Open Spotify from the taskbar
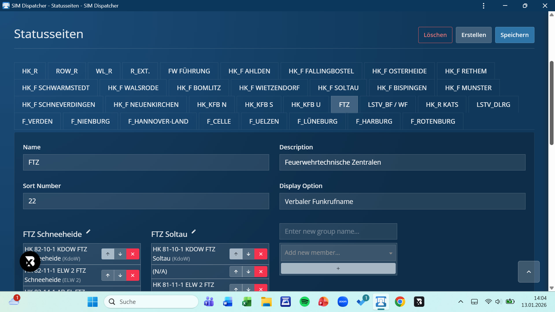Viewport: 555px width, 312px height. point(304,302)
